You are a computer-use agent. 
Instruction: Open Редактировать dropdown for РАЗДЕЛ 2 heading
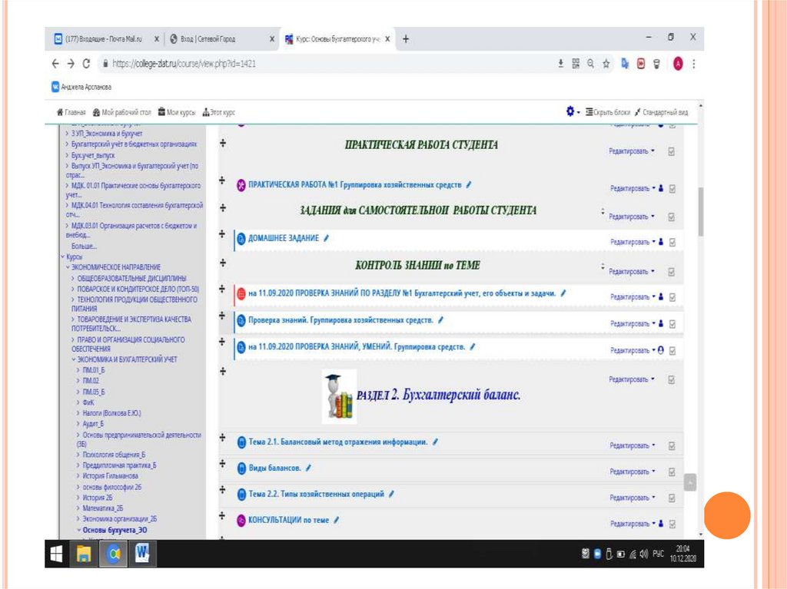(x=632, y=379)
